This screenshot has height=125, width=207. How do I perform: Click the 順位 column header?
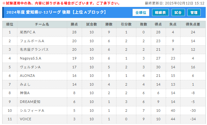click(x=10, y=24)
